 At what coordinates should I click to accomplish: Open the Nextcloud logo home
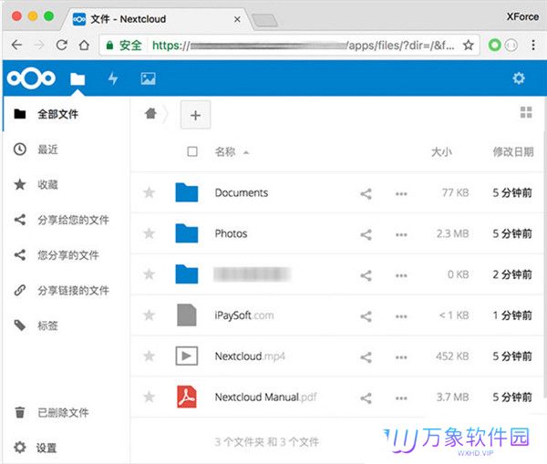click(x=31, y=77)
